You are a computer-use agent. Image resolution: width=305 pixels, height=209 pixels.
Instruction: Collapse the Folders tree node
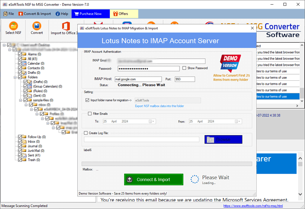click(15, 77)
